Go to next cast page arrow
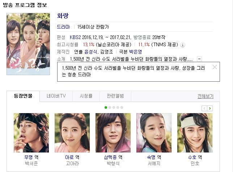This screenshot has height=172, width=233. click(x=210, y=108)
